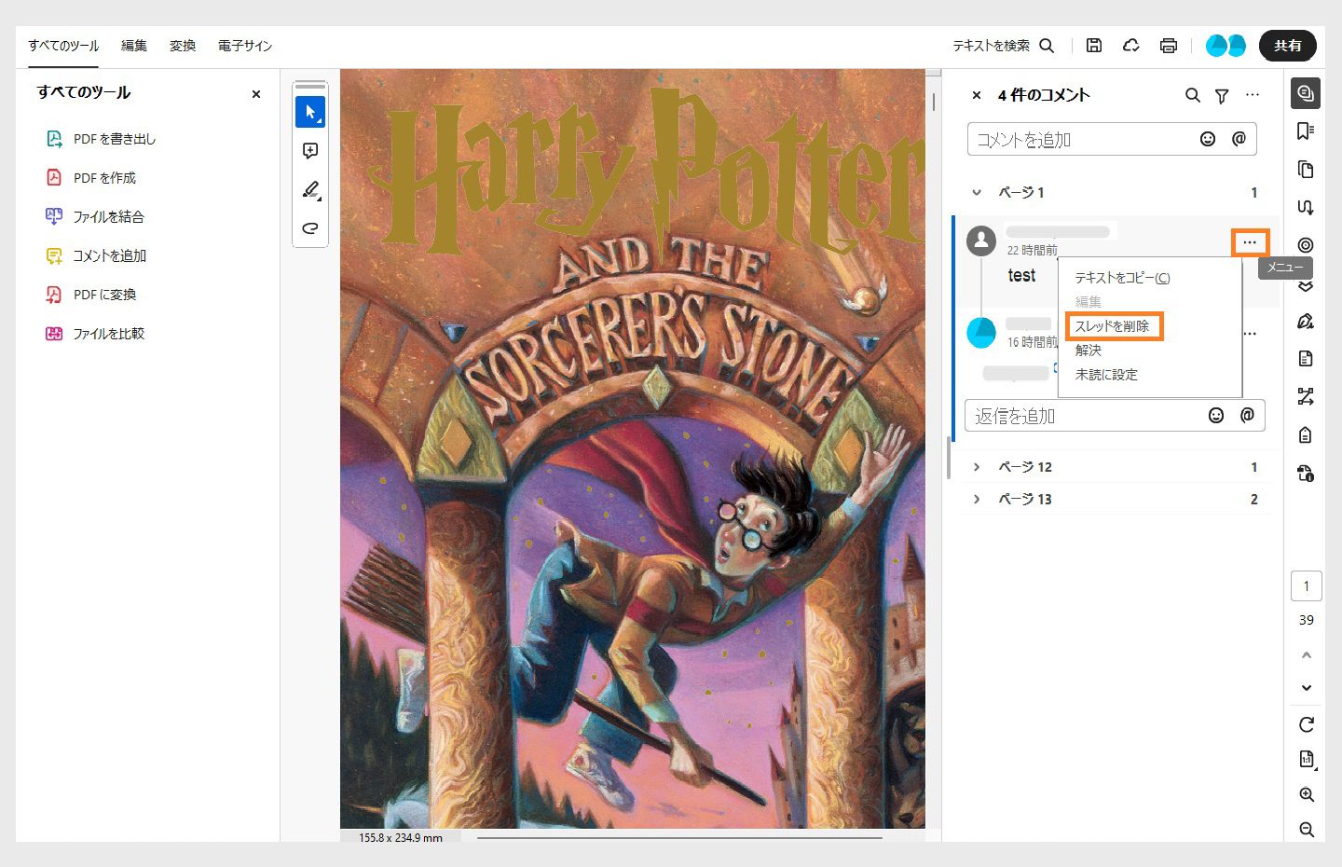Switch to the 電子サイン tab
1342x867 pixels.
pos(244,45)
